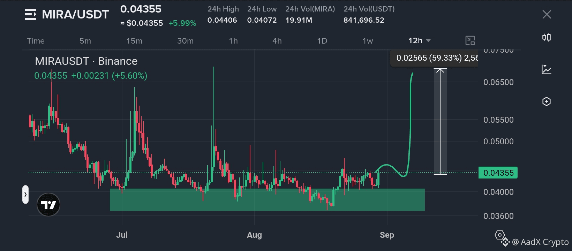Open the line chart indicators icon

click(x=547, y=69)
